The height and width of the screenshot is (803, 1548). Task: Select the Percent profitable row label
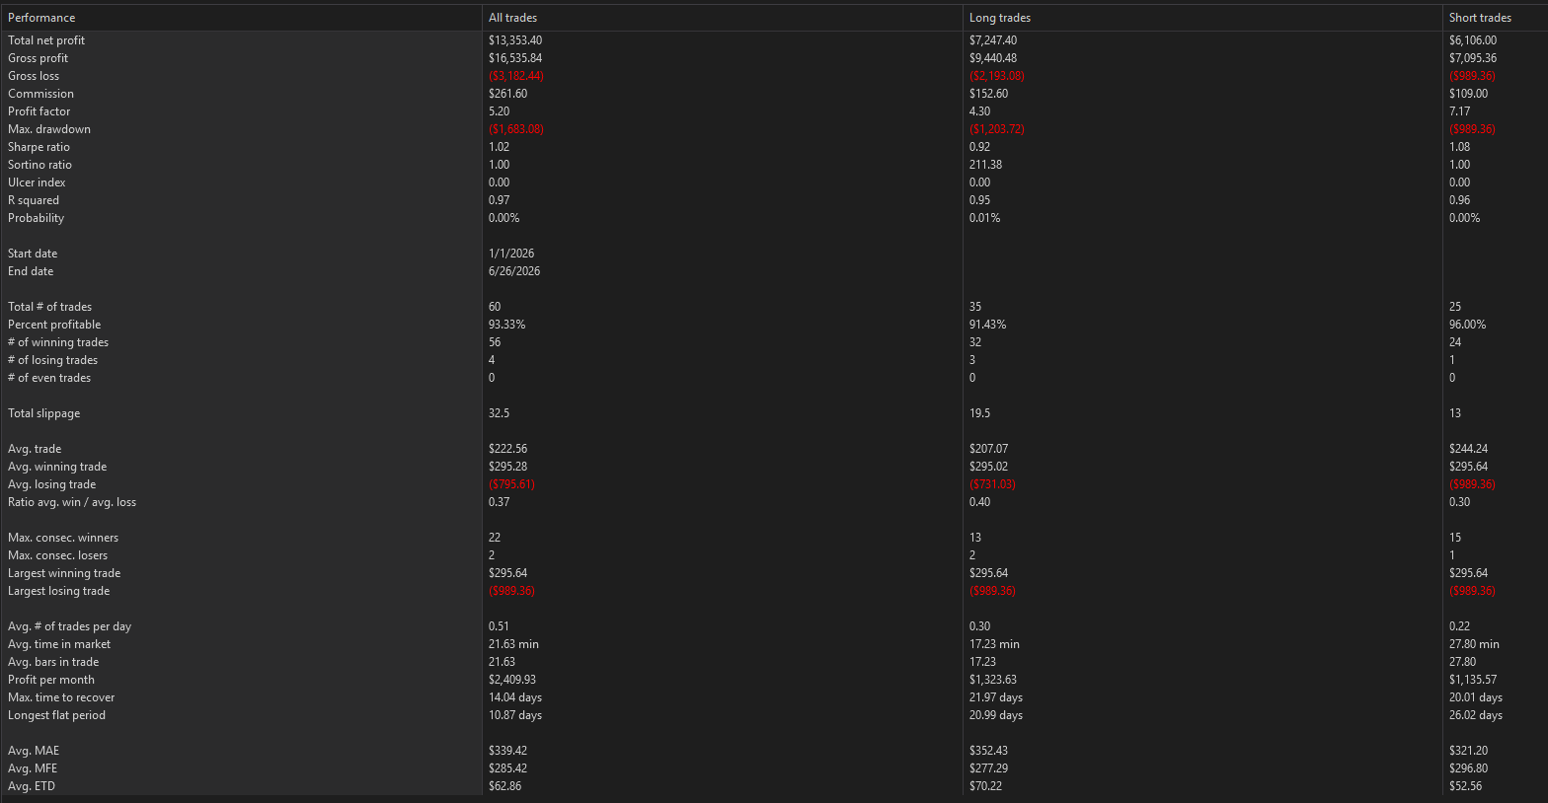tap(54, 325)
